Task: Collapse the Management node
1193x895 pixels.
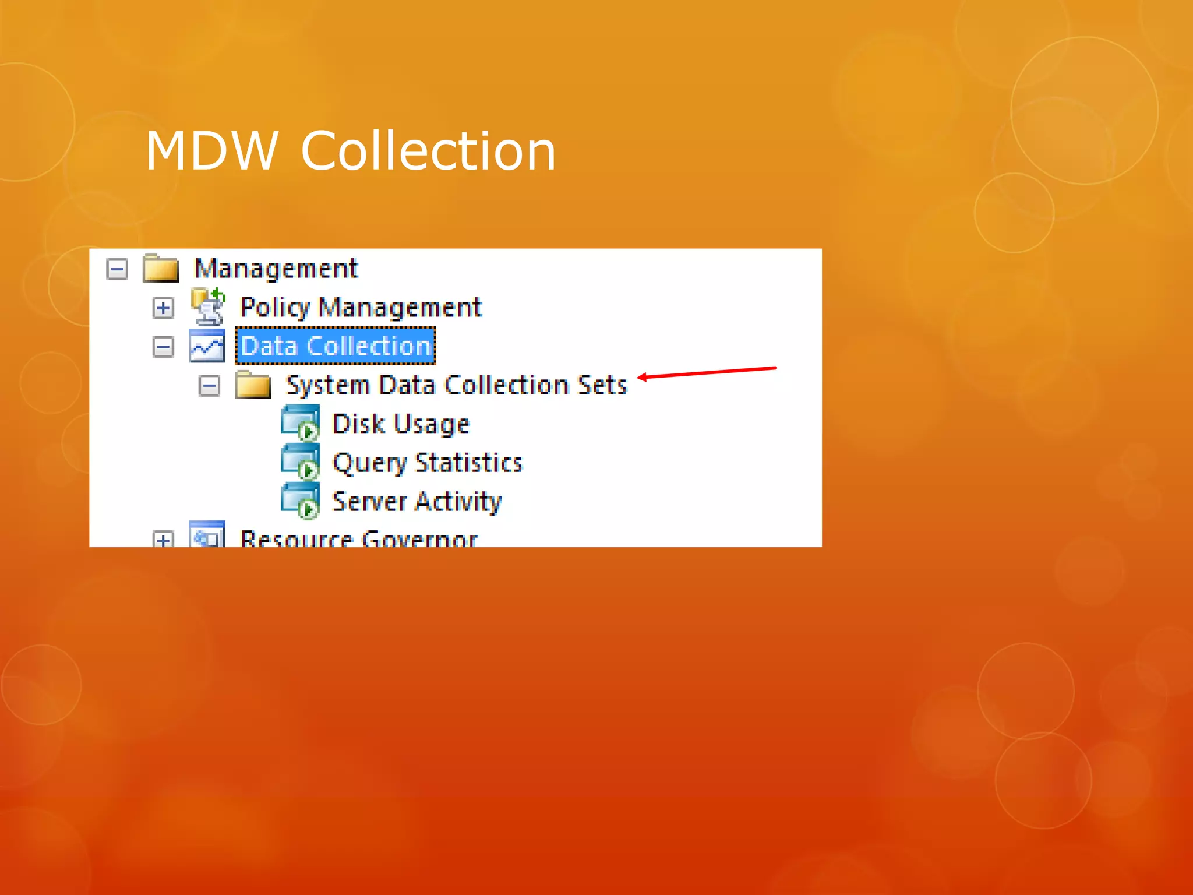Action: point(117,269)
